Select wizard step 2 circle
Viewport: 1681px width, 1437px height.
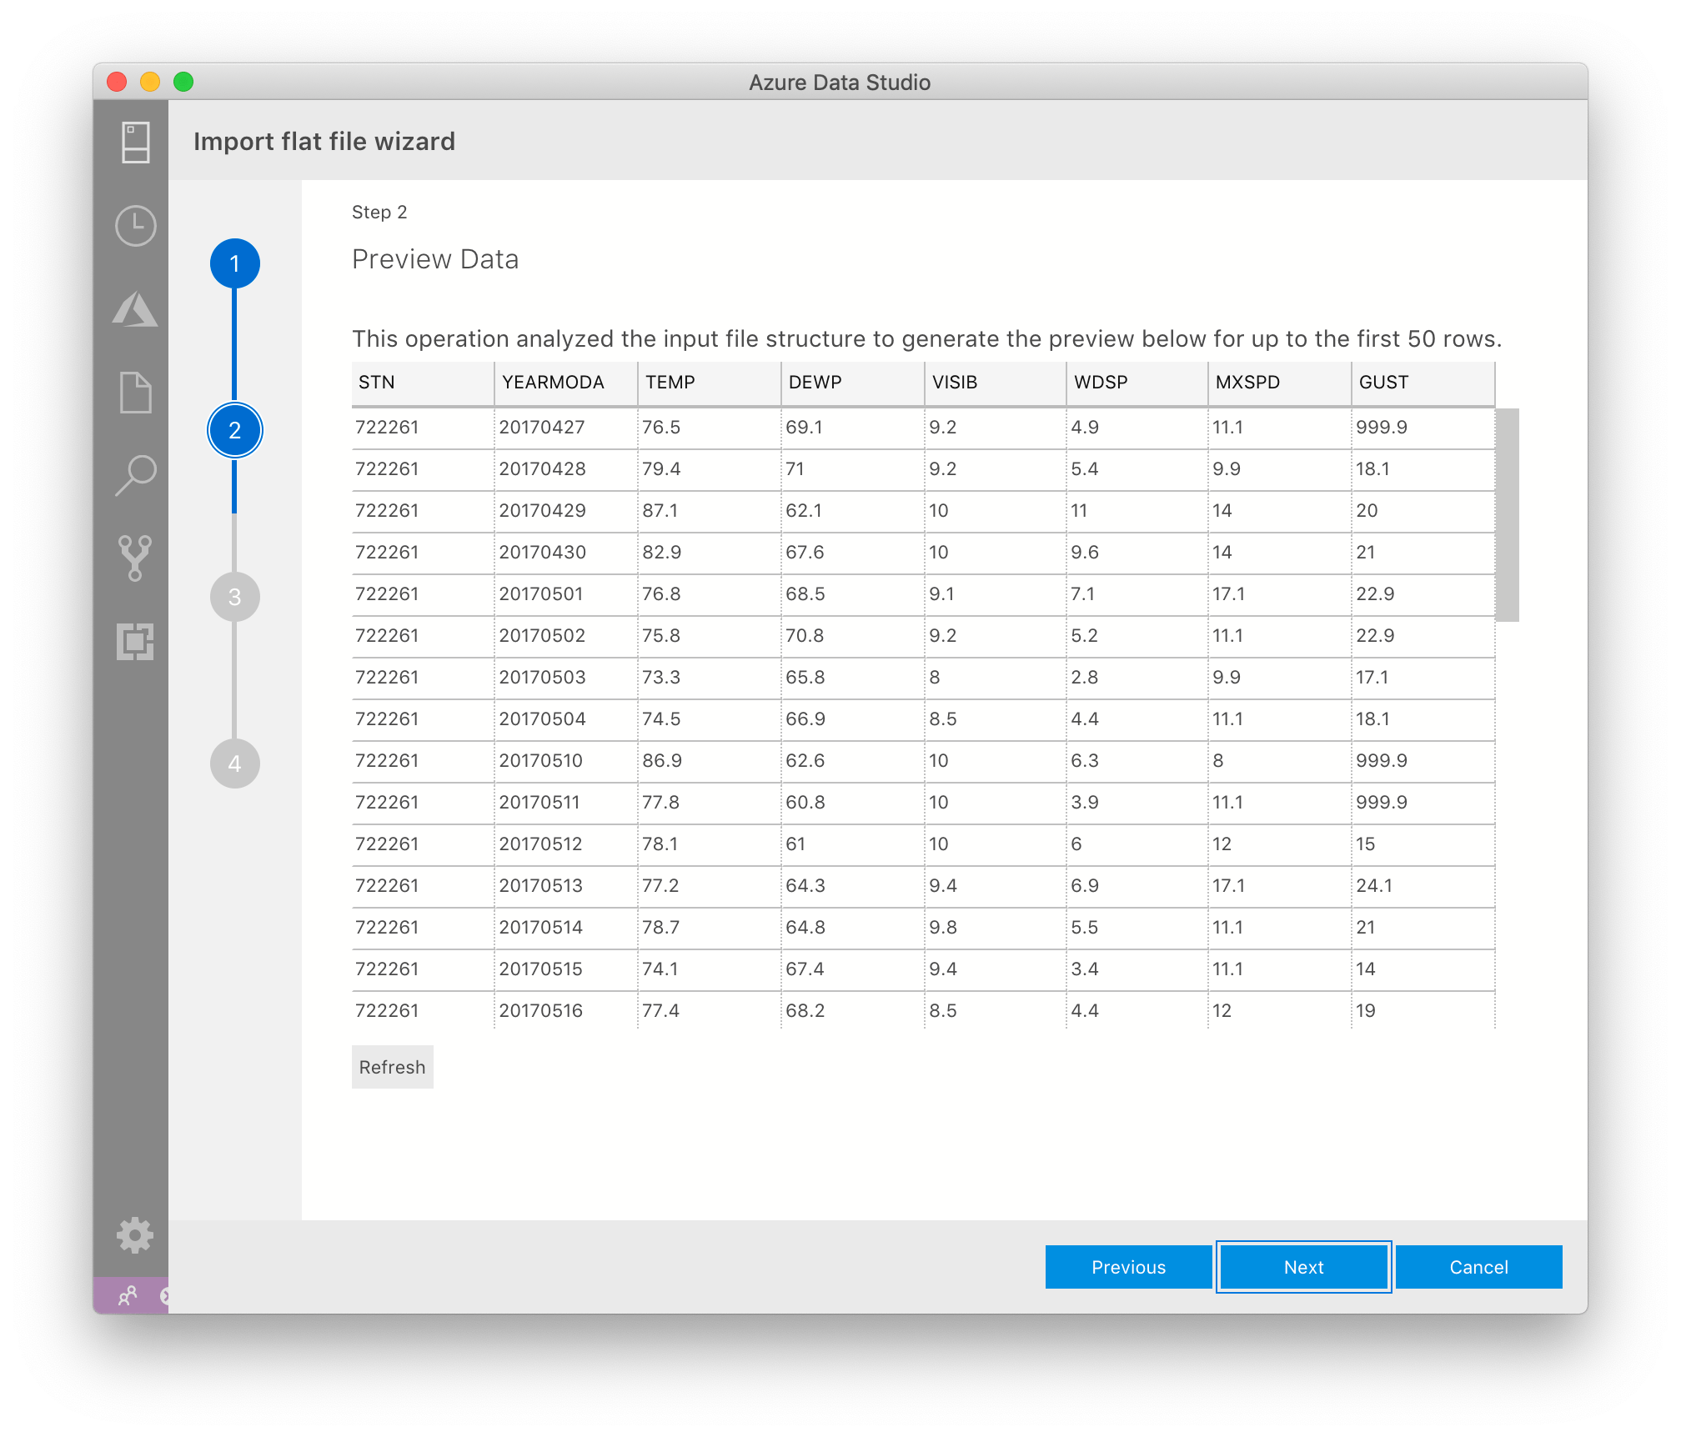click(235, 430)
